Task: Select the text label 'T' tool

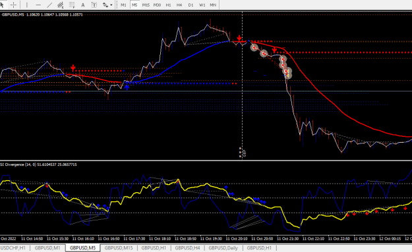Action: coord(94,5)
